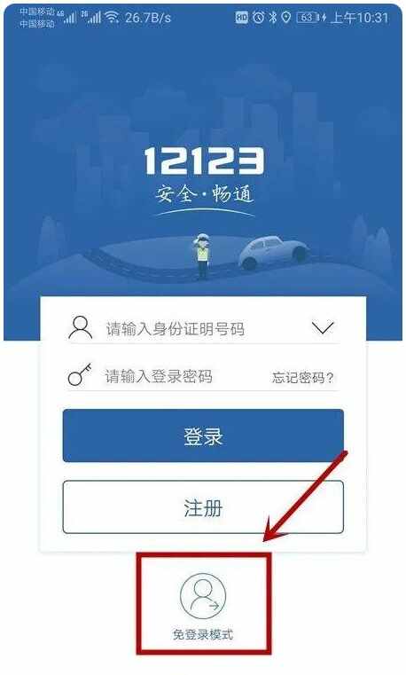Screen dimensions: 406x675
Task: Tap the HD call status icon
Action: pos(242,17)
